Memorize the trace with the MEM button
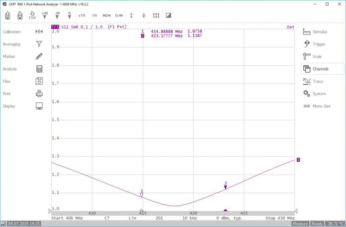 click(x=106, y=16)
